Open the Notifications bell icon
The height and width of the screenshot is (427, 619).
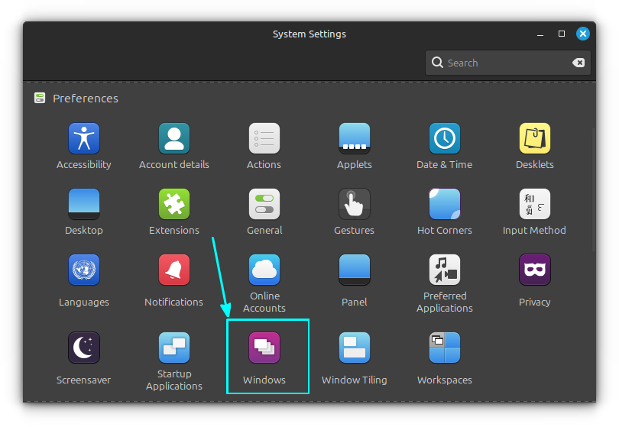(174, 270)
